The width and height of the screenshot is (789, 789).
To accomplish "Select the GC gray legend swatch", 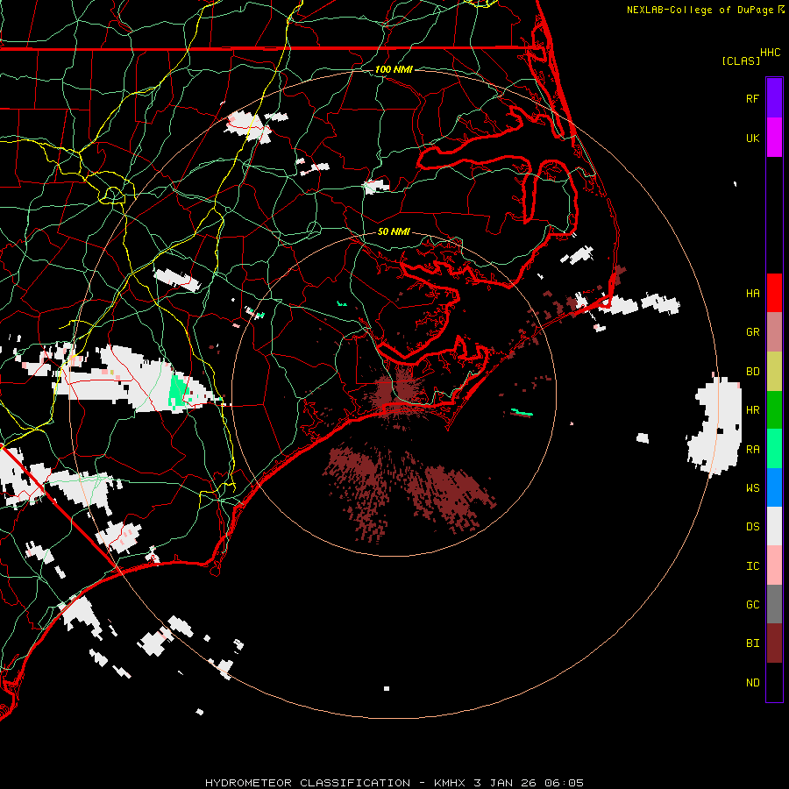I will coord(774,604).
